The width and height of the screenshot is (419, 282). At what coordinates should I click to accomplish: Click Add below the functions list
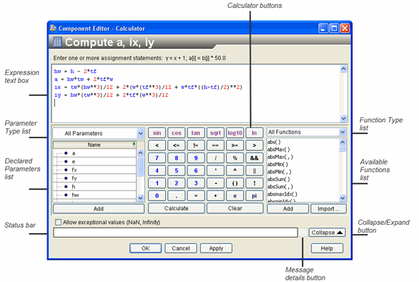tap(288, 209)
